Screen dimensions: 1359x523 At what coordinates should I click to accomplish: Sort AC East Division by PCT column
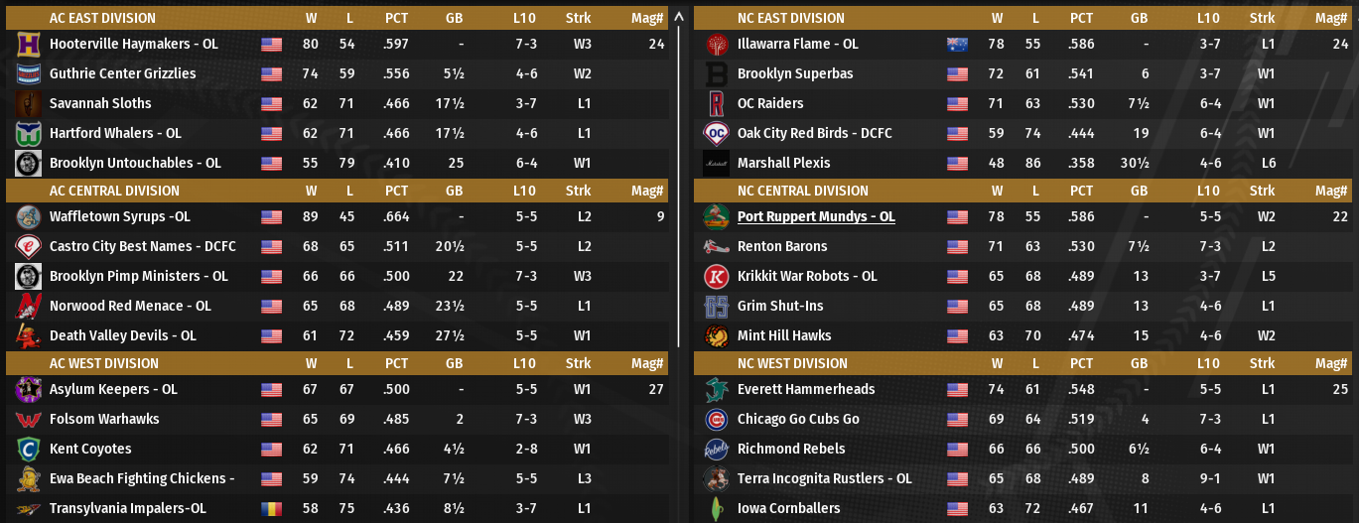tap(396, 18)
